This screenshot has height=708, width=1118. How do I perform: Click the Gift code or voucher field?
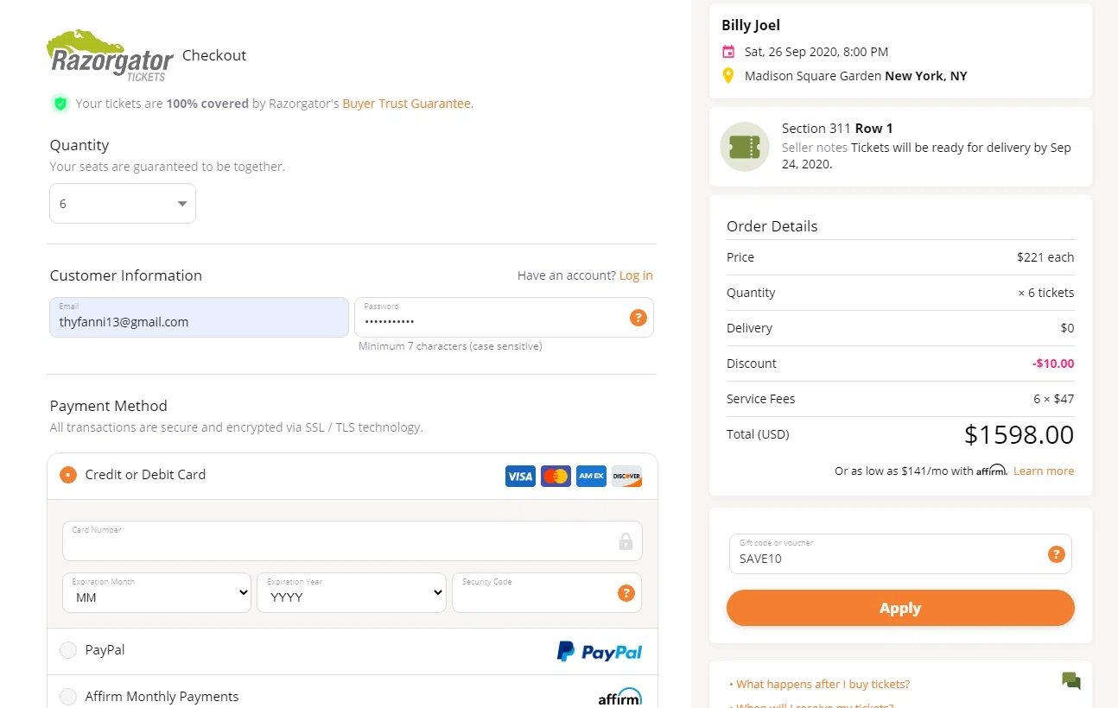(x=900, y=554)
